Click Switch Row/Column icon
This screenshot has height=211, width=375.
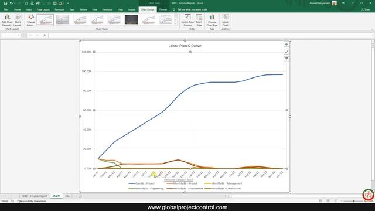pyautogui.click(x=187, y=21)
